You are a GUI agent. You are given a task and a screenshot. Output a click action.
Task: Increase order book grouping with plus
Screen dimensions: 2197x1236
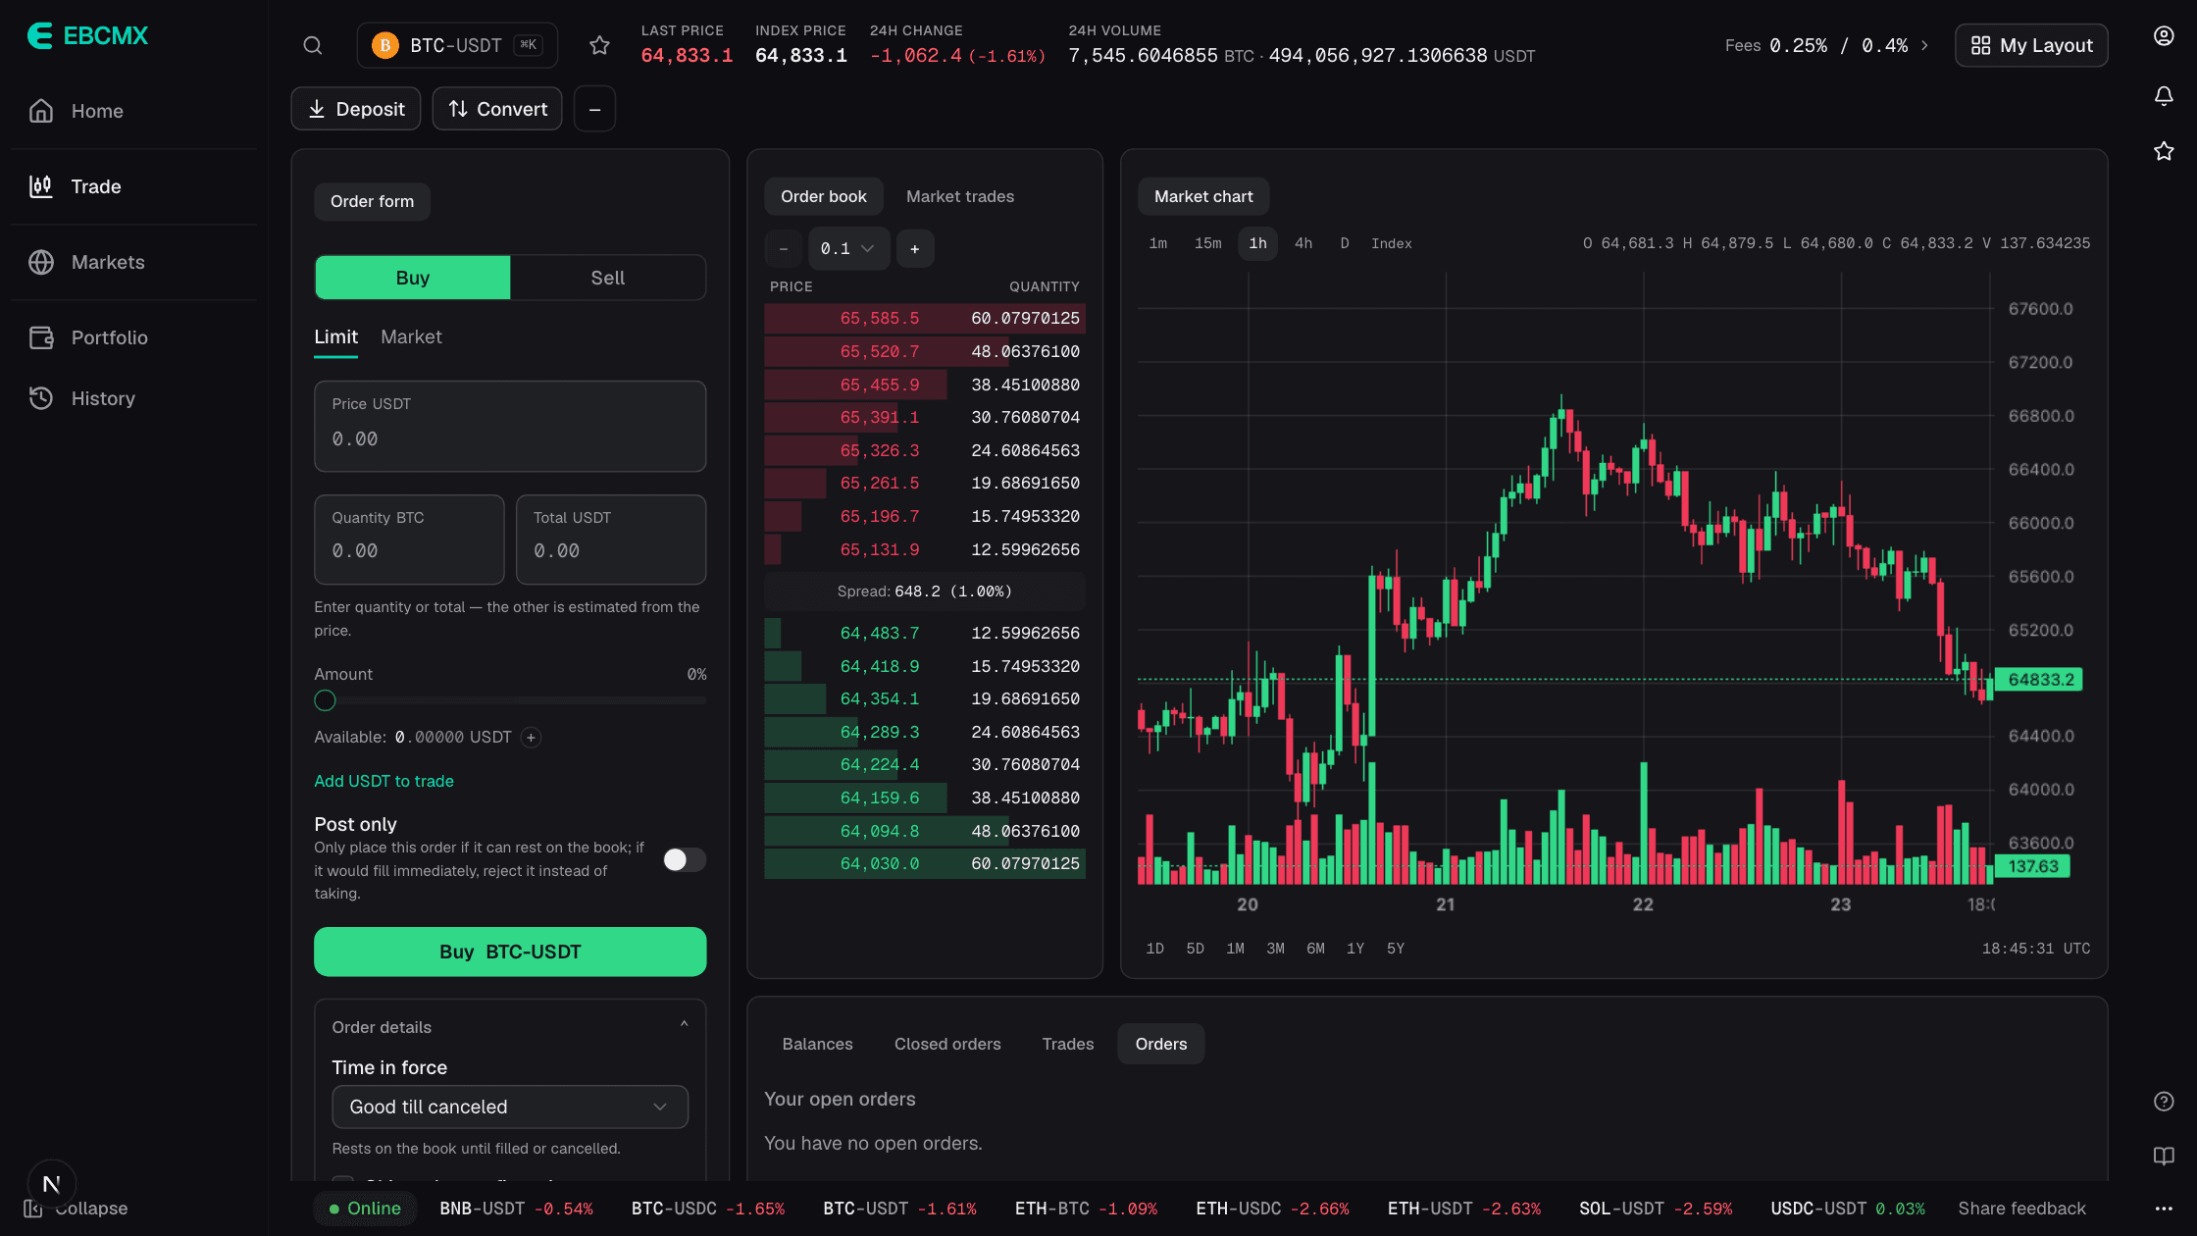tap(915, 249)
